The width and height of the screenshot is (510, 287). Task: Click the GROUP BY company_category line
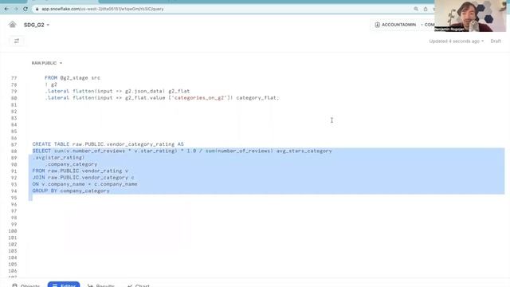[x=71, y=191]
